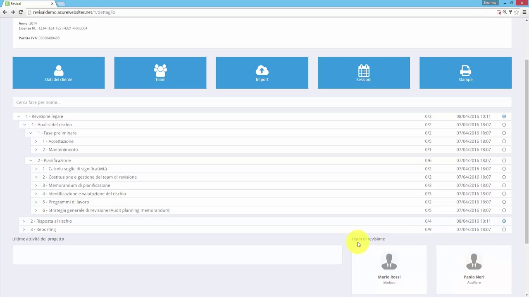529x297 pixels.
Task: Select radio button for 5 - Programmi di lavoro
Action: (504, 202)
